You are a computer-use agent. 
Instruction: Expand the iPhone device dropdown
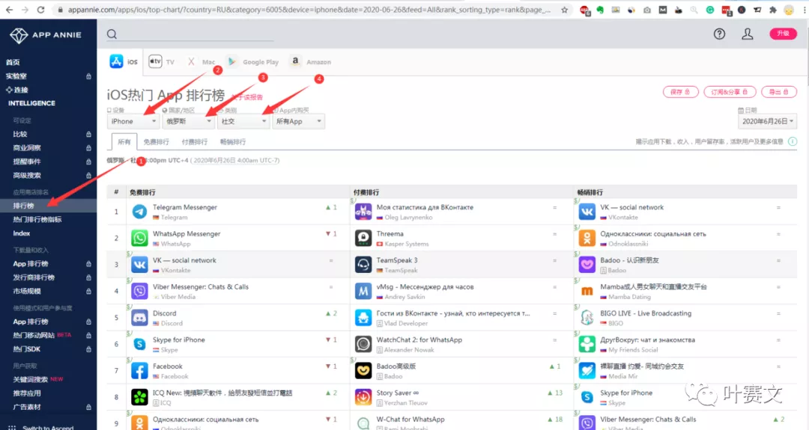point(134,121)
